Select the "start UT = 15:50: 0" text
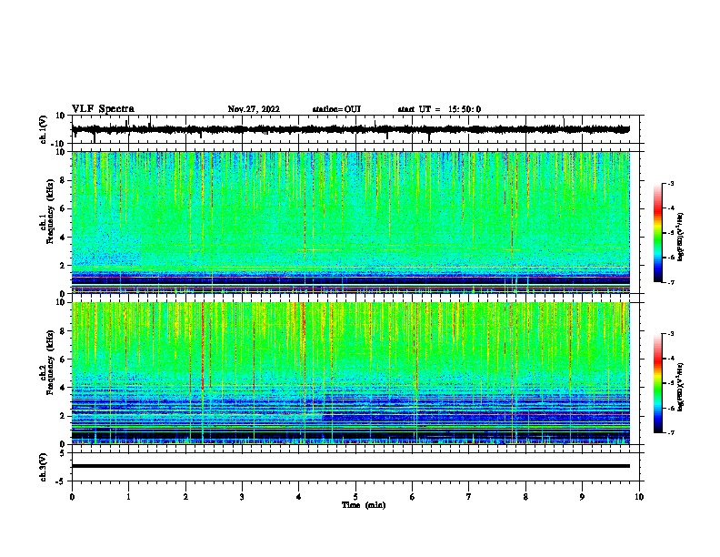The height and width of the screenshot is (557, 720). click(x=439, y=109)
